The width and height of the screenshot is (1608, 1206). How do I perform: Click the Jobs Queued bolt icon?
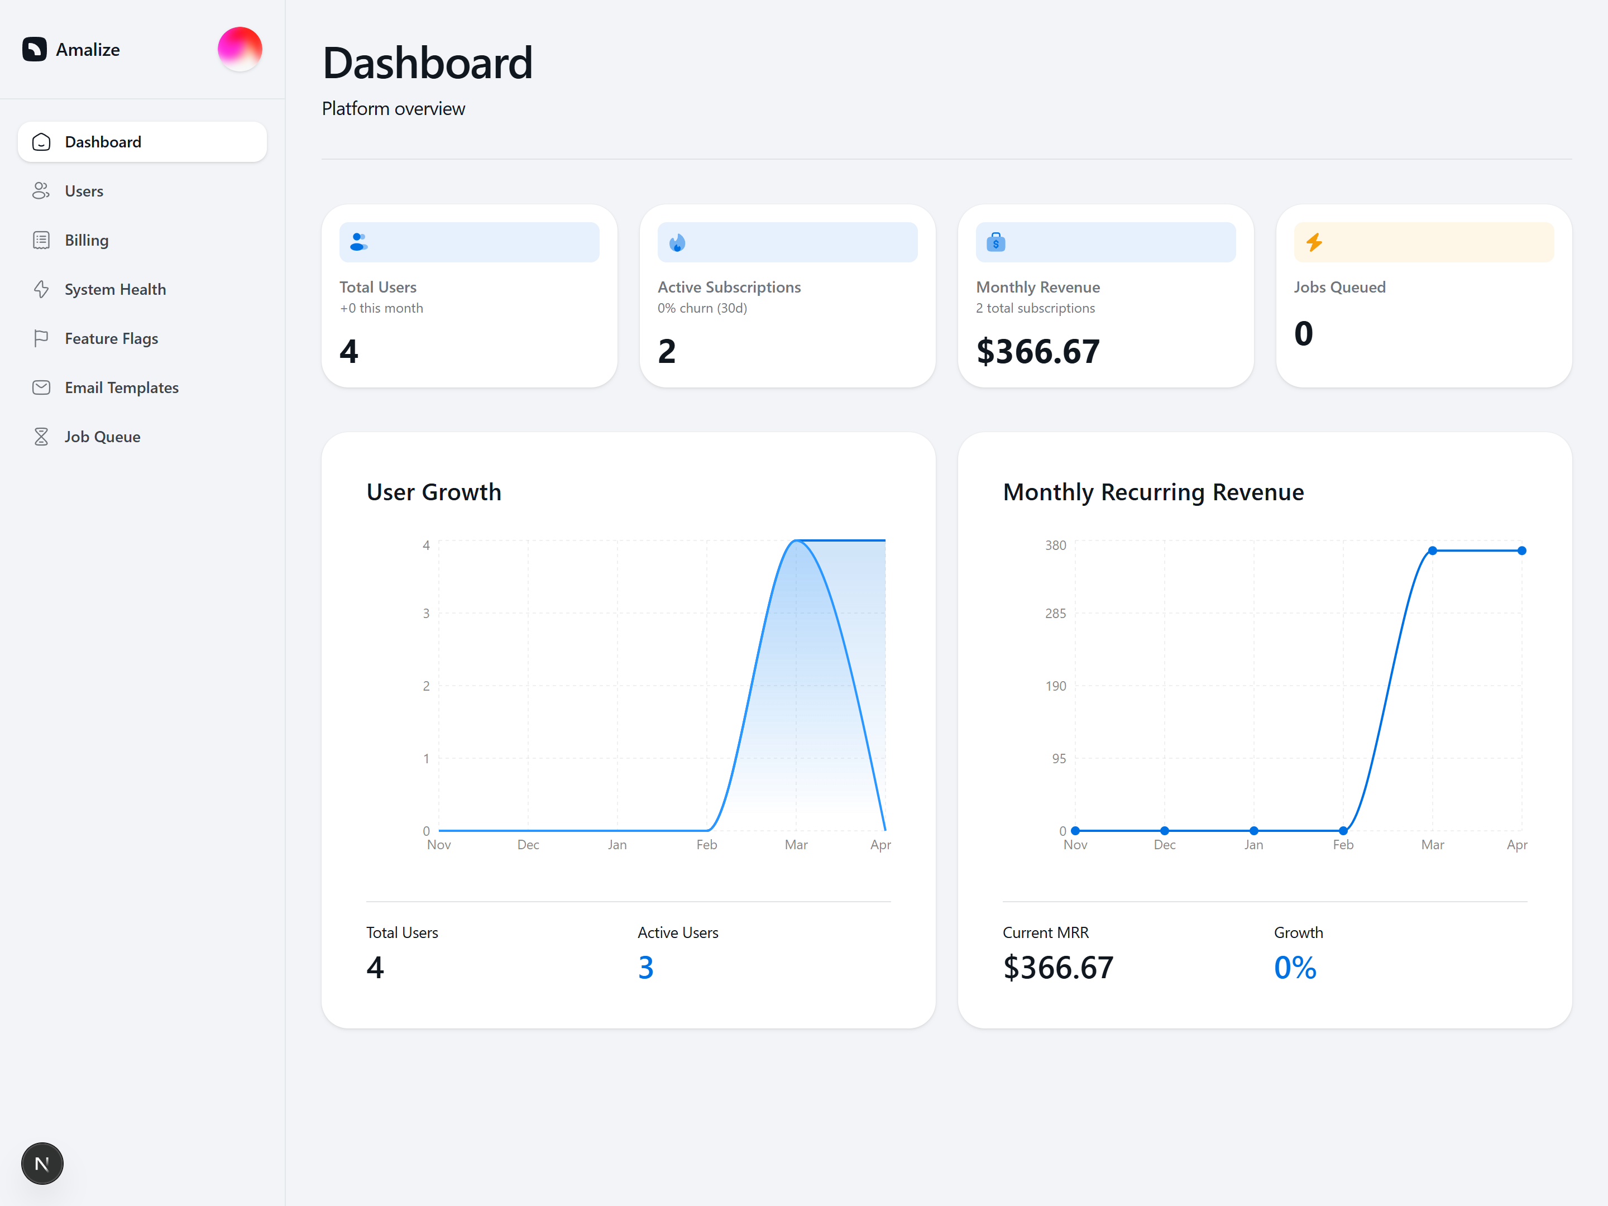click(1314, 242)
